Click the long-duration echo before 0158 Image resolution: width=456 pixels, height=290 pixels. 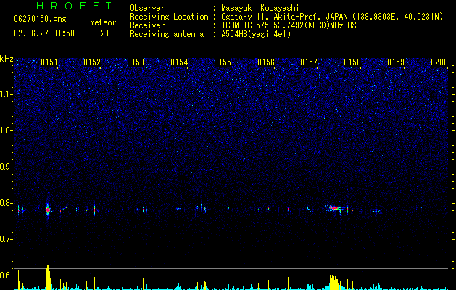336,208
